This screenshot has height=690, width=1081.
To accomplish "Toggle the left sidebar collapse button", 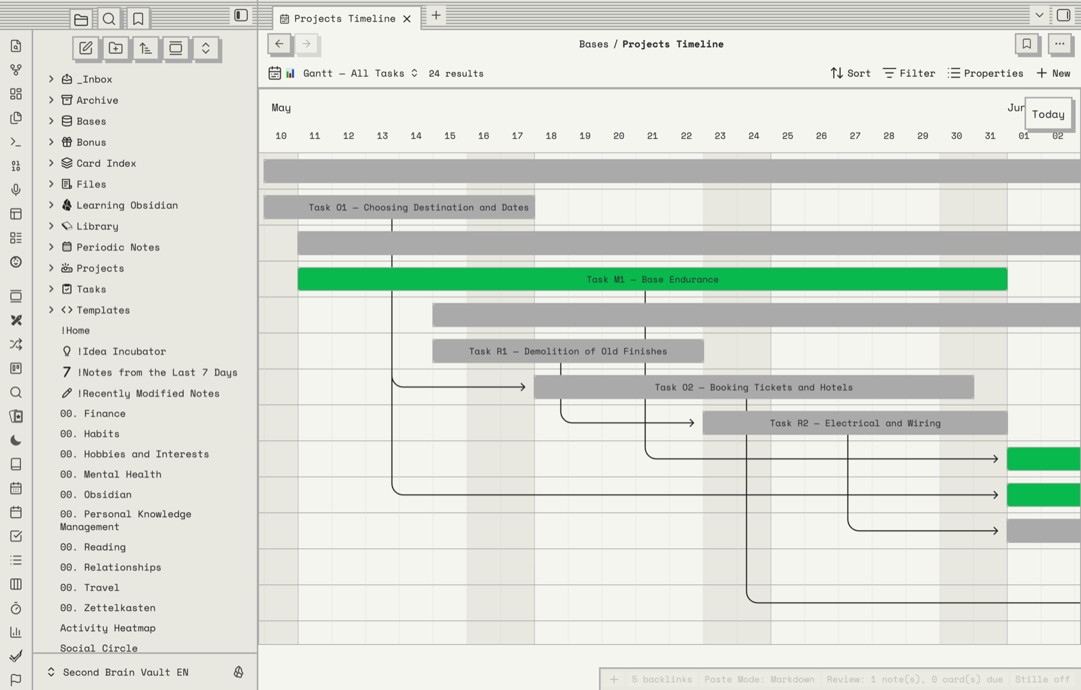I will [241, 15].
